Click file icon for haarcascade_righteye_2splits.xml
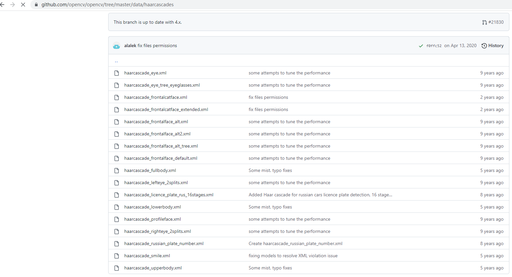Viewport: 512px width, 277px height. tap(116, 232)
